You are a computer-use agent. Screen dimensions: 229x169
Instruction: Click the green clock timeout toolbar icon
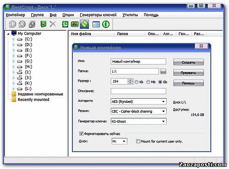pyautogui.click(x=65, y=24)
